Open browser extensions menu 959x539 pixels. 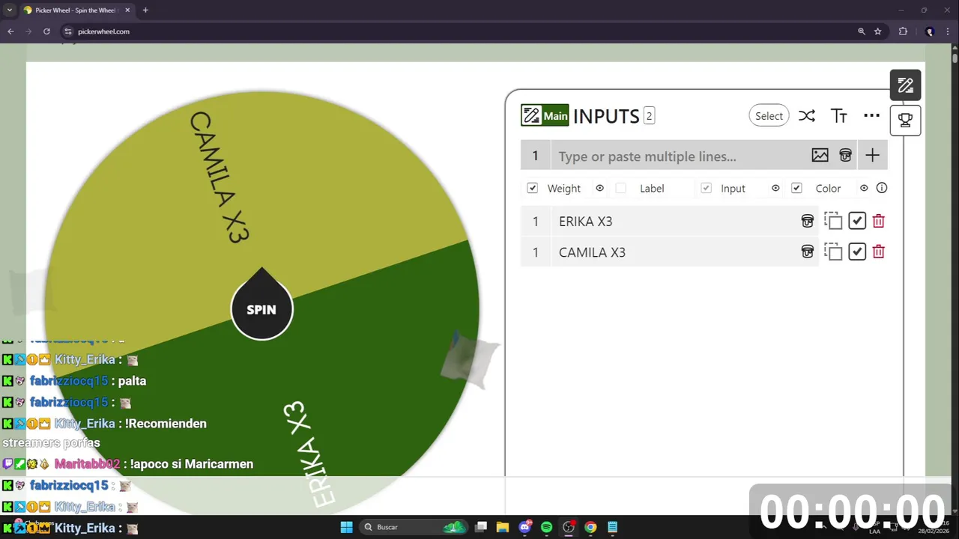(903, 31)
